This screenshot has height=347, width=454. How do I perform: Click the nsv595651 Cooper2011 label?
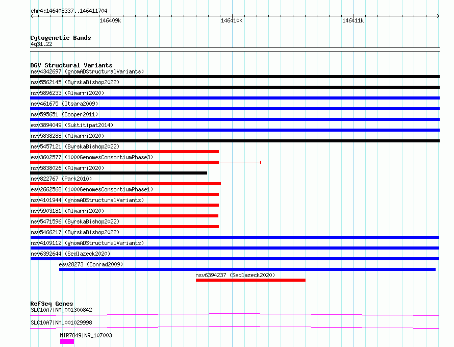(64, 114)
